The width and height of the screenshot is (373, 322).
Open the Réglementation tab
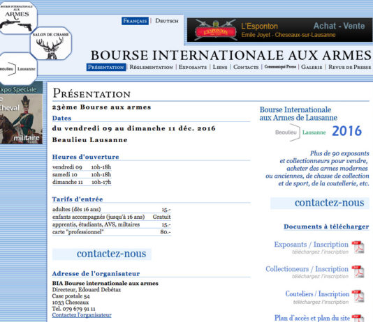151,67
